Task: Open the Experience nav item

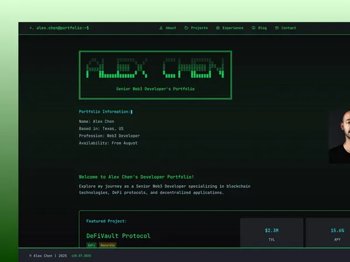Action: (x=230, y=28)
